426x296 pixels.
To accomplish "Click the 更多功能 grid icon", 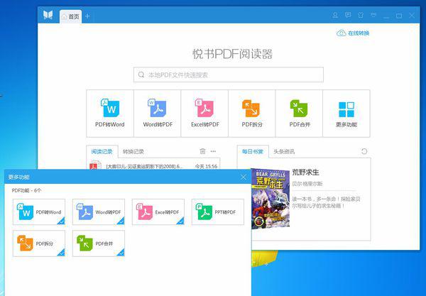I will [346, 114].
